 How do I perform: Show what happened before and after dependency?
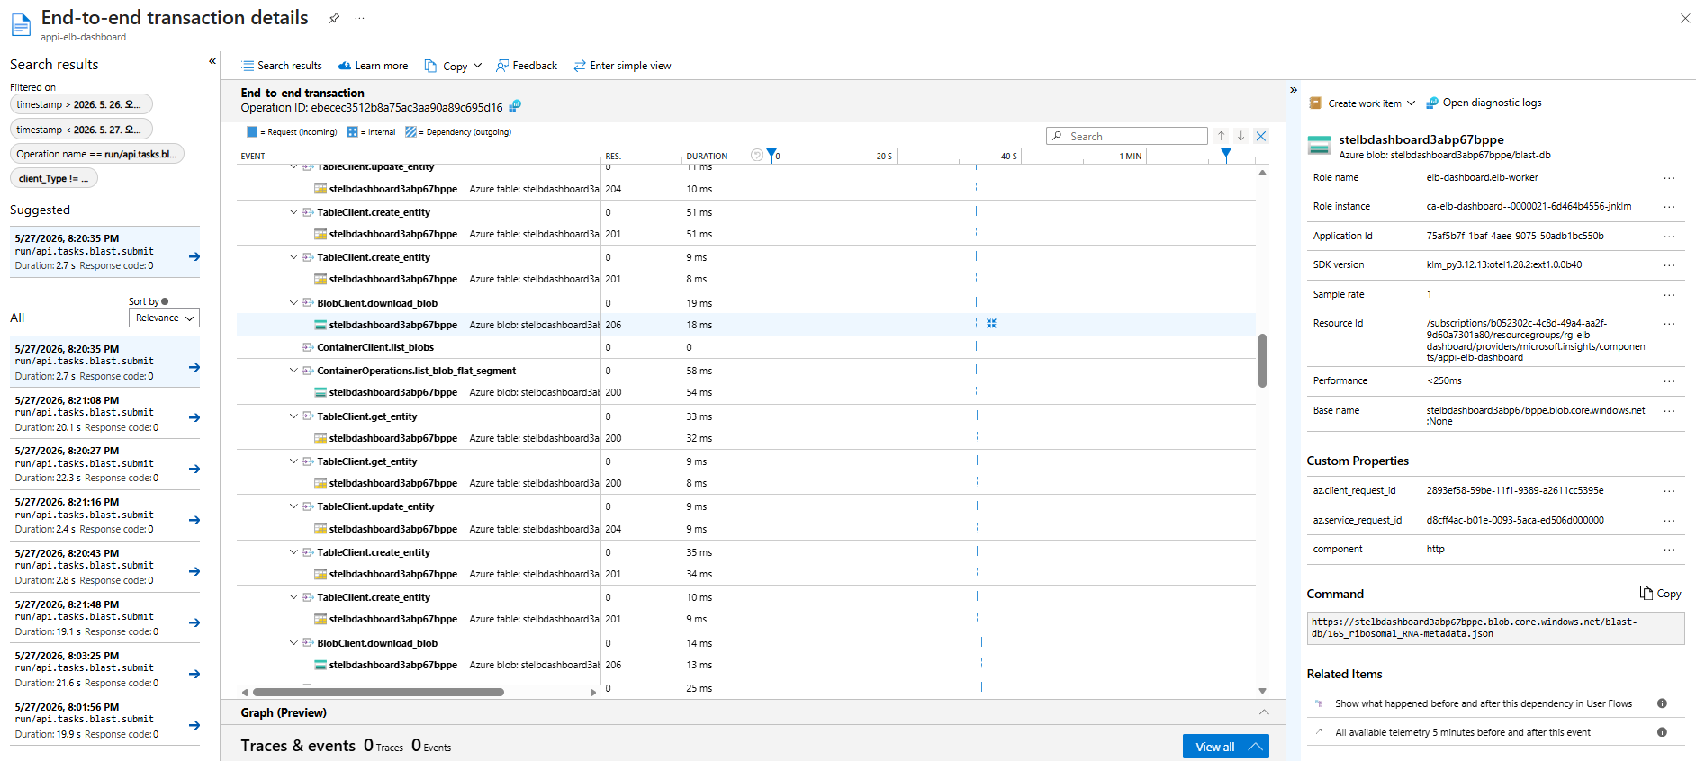click(1483, 703)
